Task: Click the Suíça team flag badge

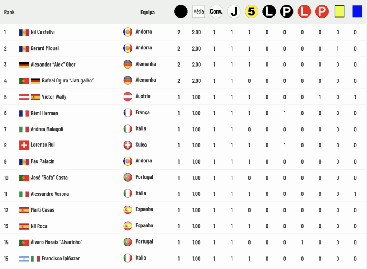Action: tap(128, 145)
